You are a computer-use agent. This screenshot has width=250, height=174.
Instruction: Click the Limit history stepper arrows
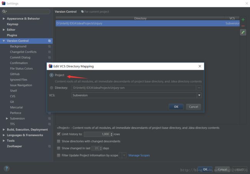[112, 134]
